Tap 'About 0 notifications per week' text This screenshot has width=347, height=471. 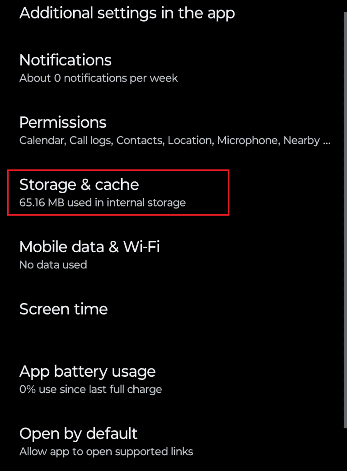(98, 78)
